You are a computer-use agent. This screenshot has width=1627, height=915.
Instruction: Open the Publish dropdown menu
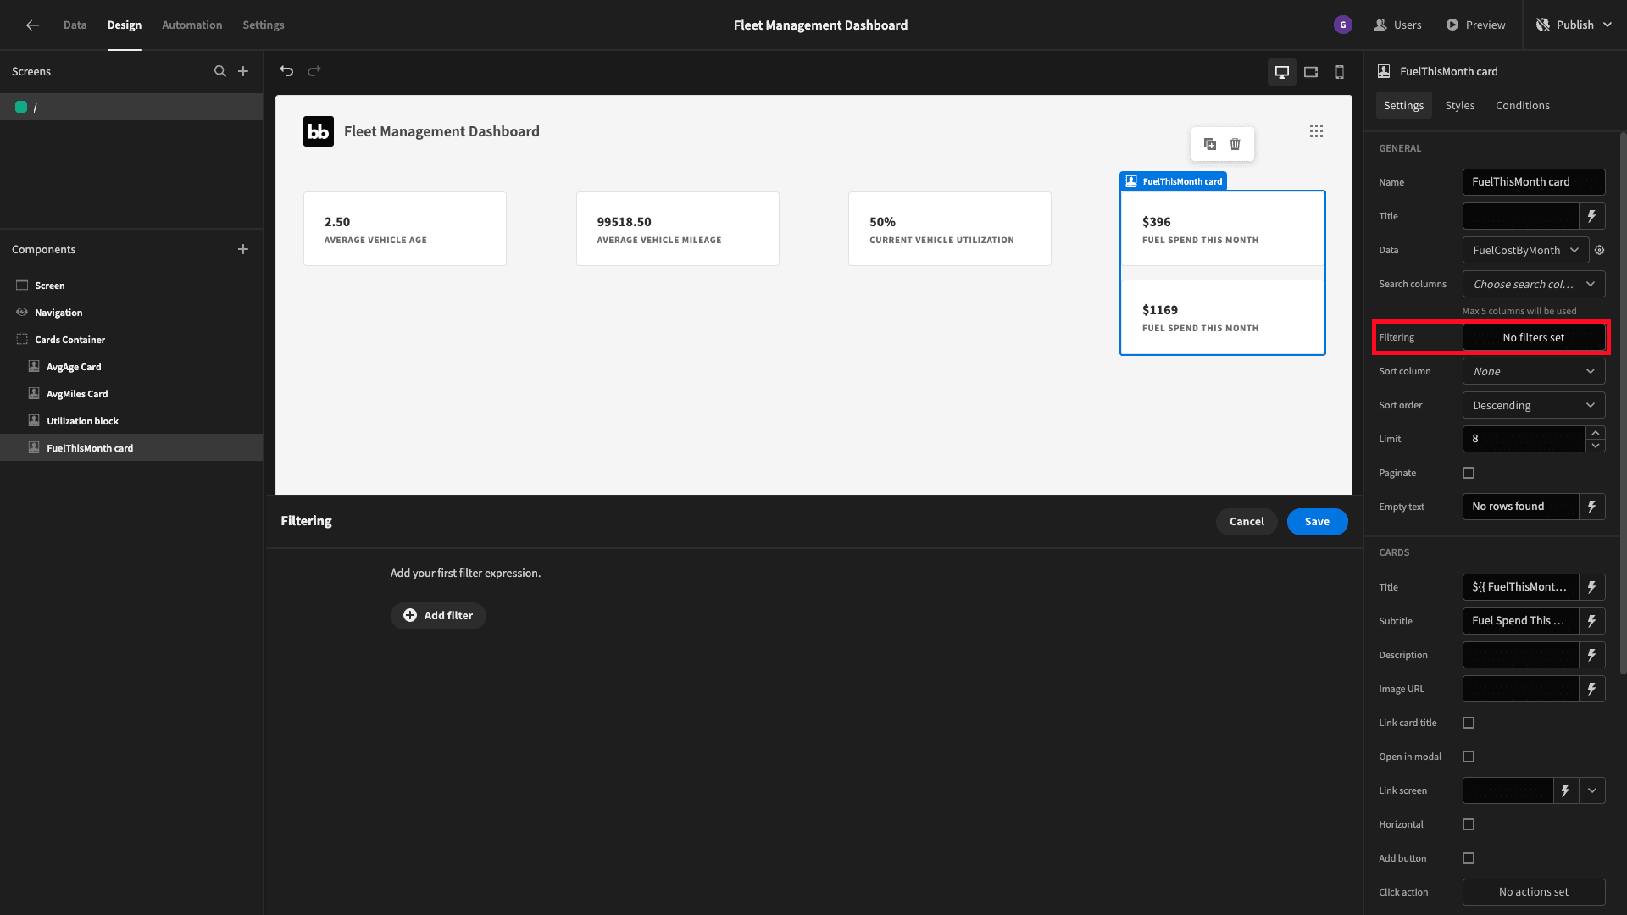pyautogui.click(x=1574, y=25)
